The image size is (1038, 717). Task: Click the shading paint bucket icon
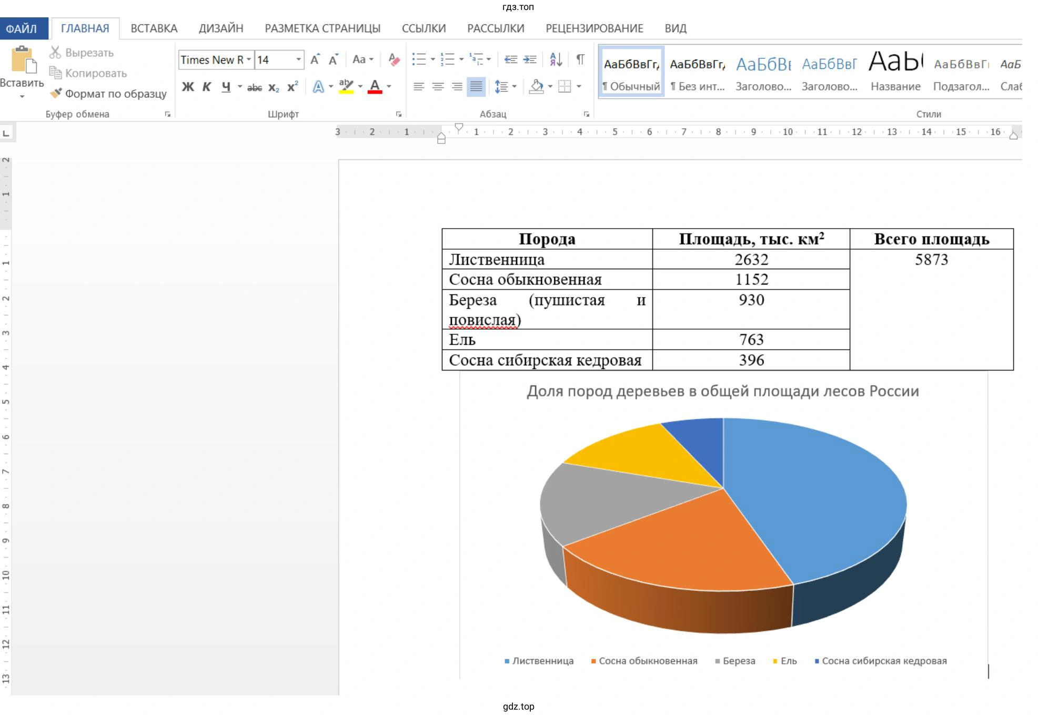point(536,86)
